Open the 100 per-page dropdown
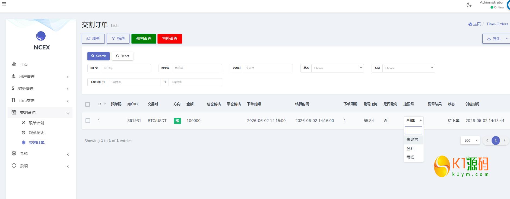The image size is (510, 199). (470, 141)
